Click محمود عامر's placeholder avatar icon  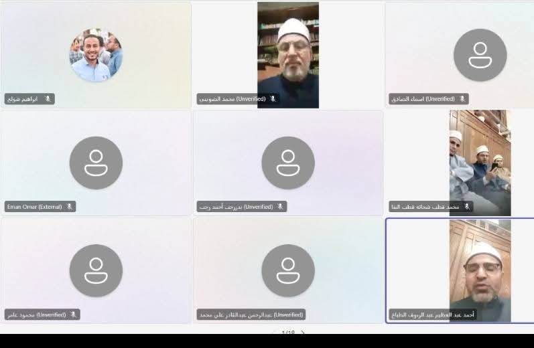point(96,270)
